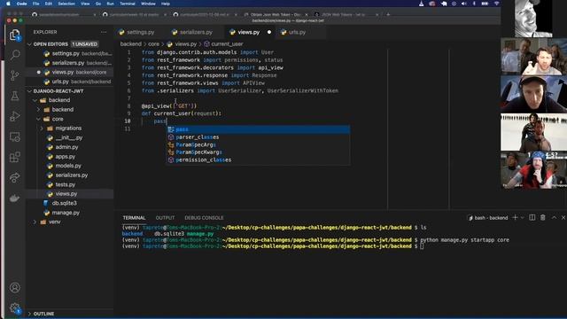Click the Wi-Fi icon in menu bar
567x319 pixels.
497,4
